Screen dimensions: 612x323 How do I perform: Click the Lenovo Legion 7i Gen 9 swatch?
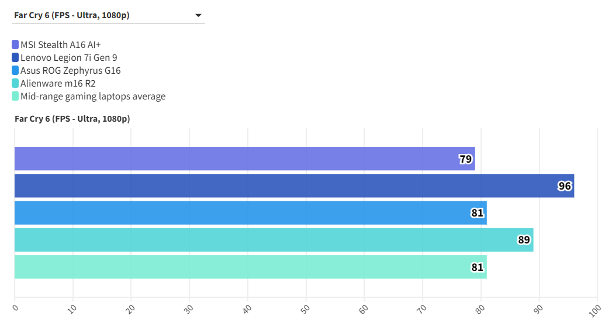15,57
